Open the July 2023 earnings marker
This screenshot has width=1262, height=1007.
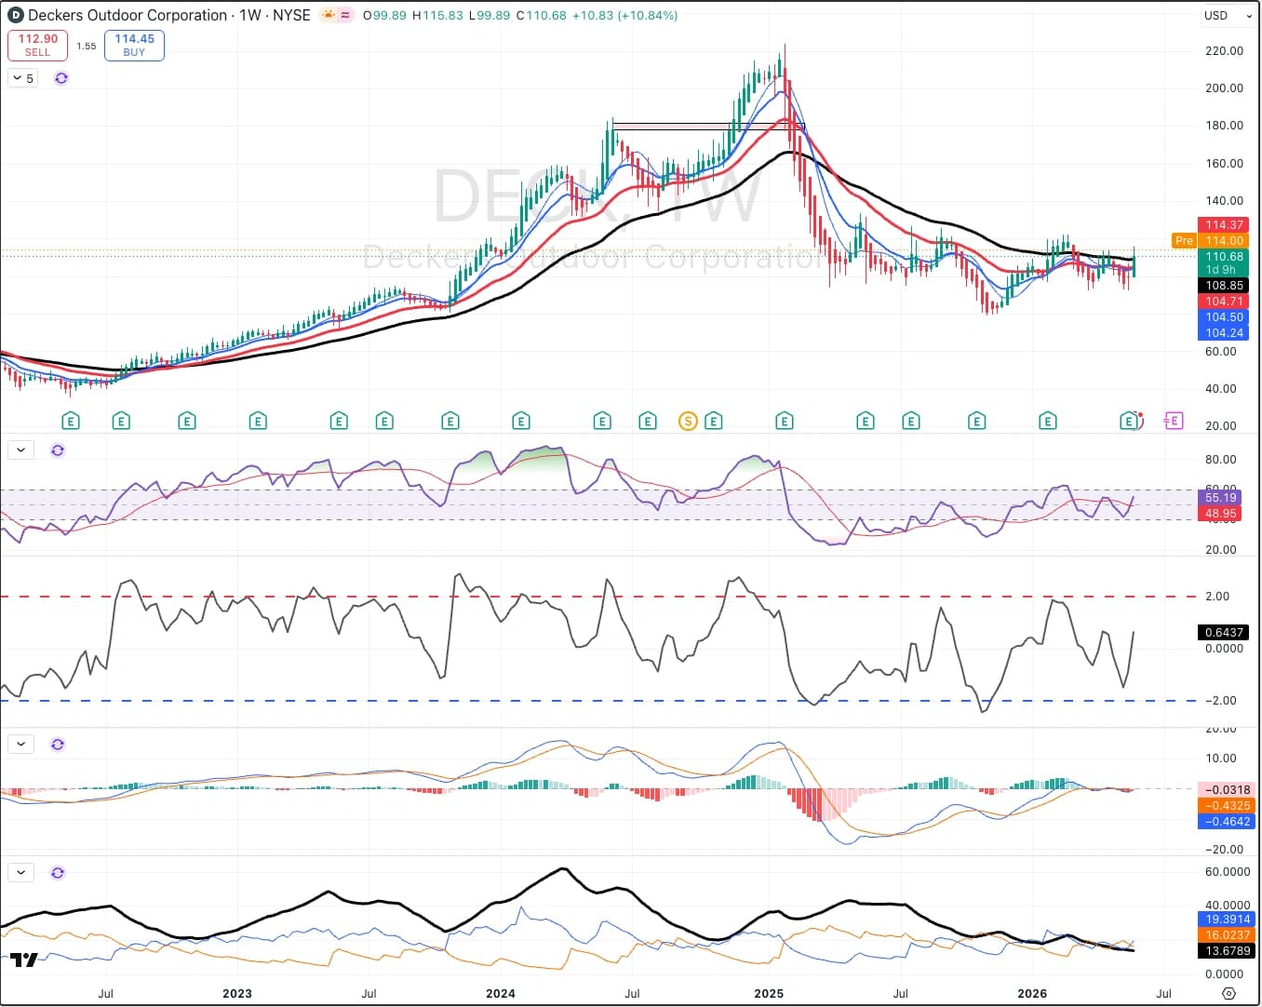[x=384, y=422]
